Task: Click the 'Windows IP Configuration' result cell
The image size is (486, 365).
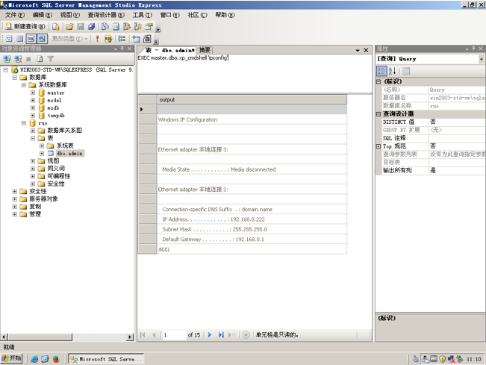Action: pyautogui.click(x=252, y=119)
